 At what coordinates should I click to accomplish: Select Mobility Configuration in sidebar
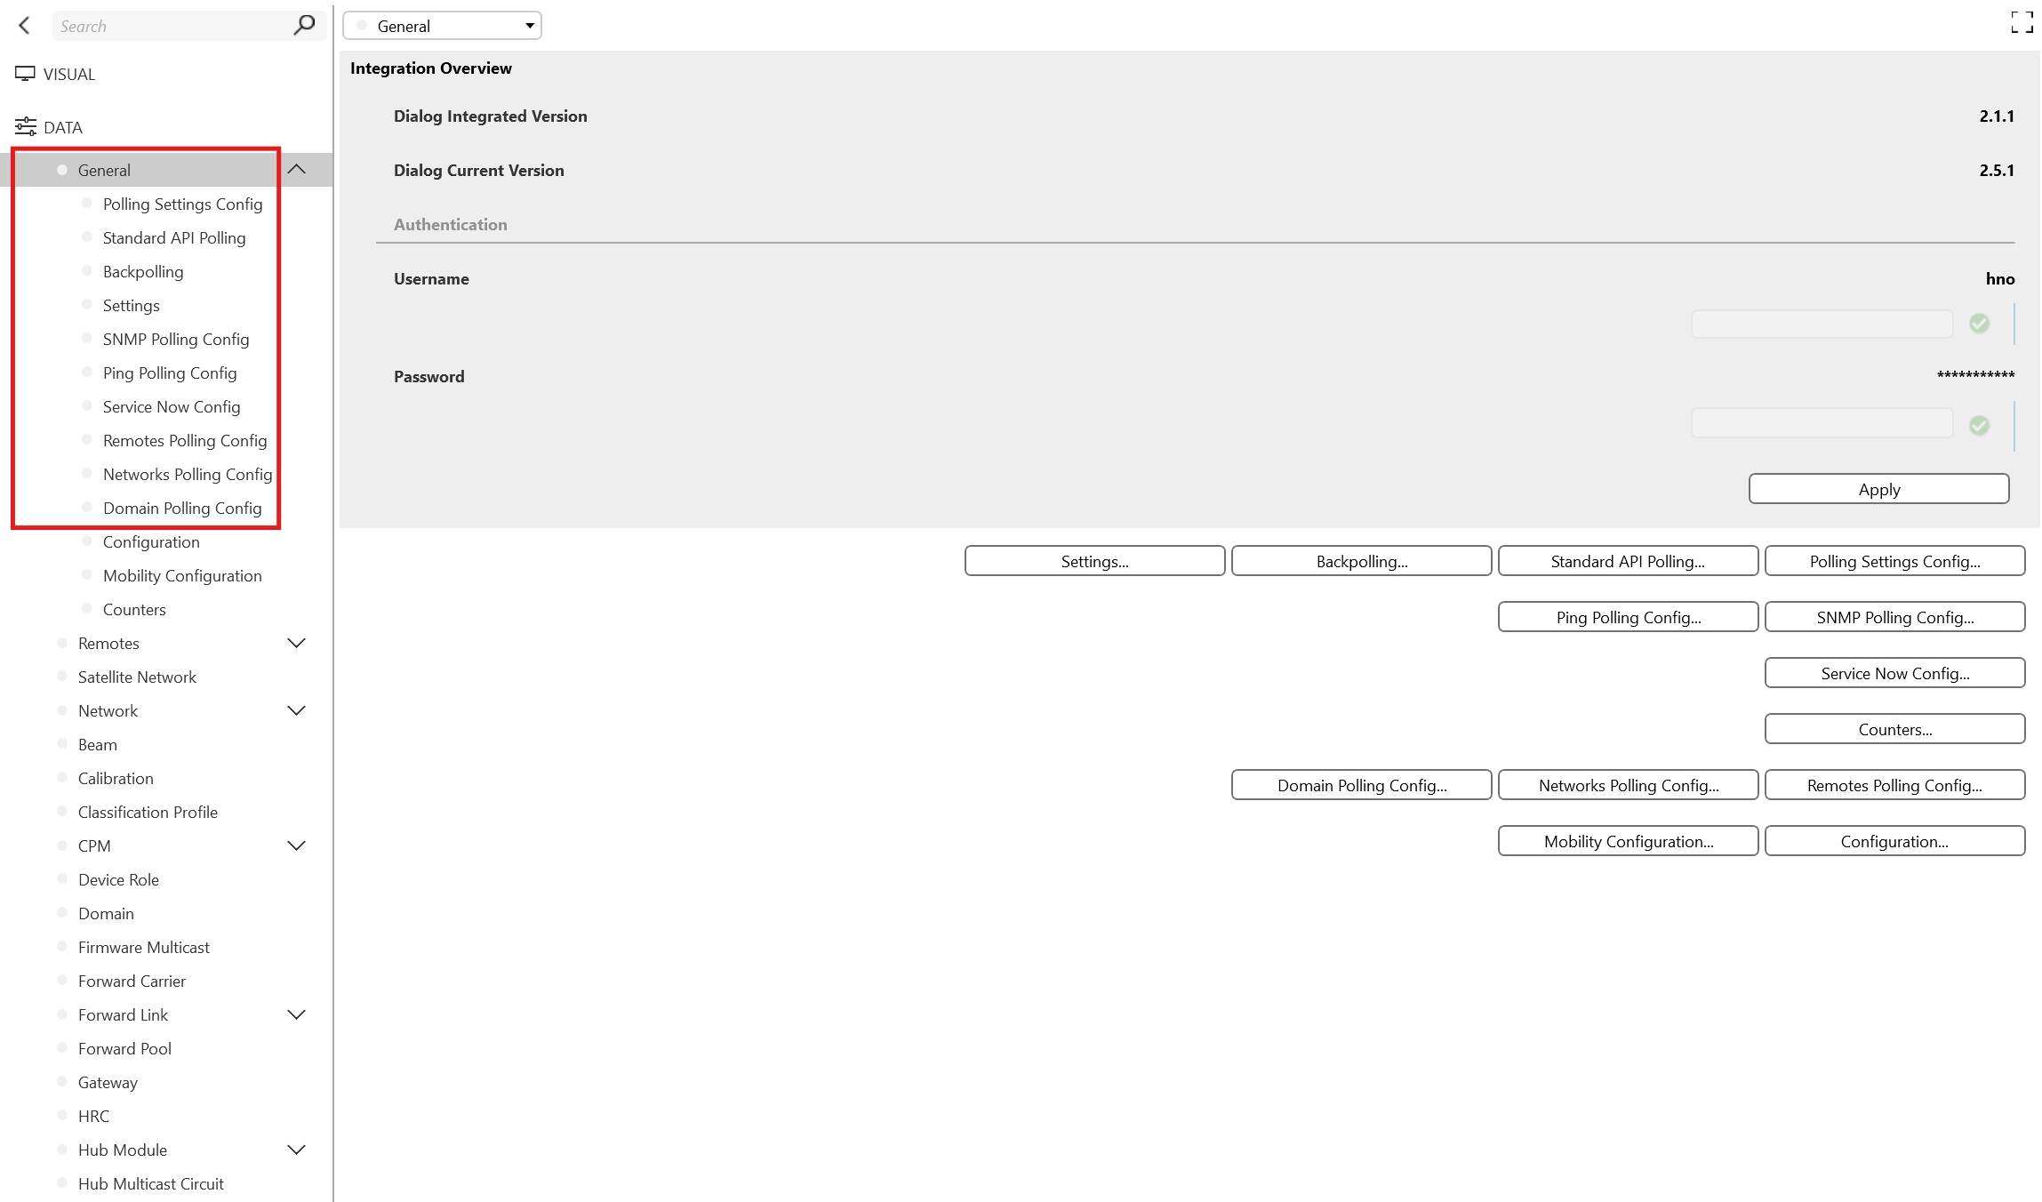[182, 575]
